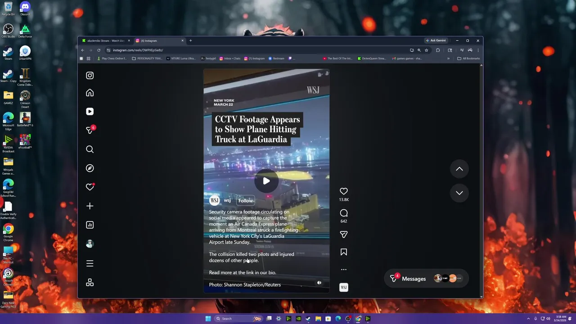
Task: Open VITURE Luma Ultra bookmark
Action: (x=181, y=58)
